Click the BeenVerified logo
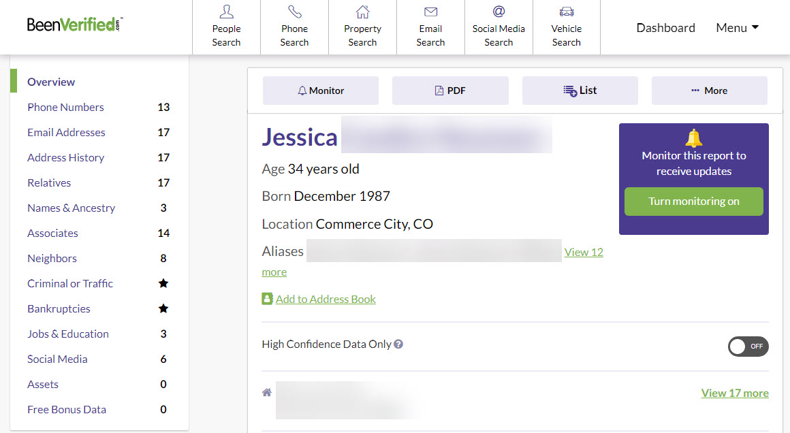Viewport: 790px width, 433px height. (74, 24)
